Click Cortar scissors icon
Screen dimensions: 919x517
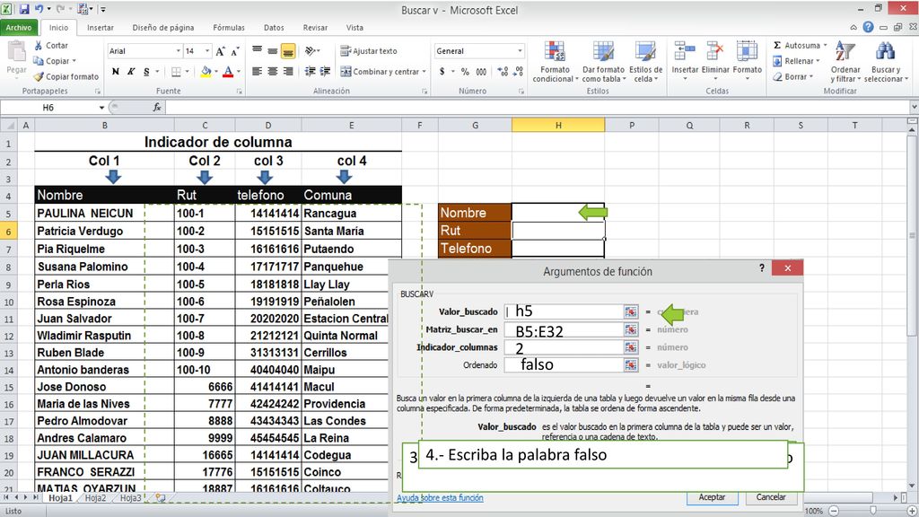click(x=38, y=45)
